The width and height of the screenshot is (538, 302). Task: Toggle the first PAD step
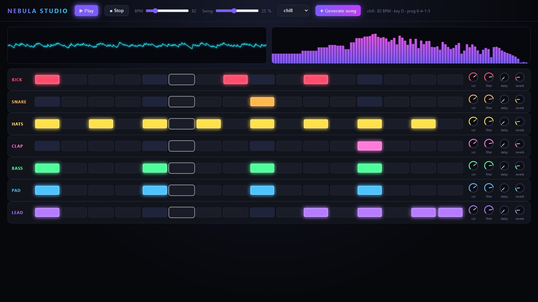(47, 190)
